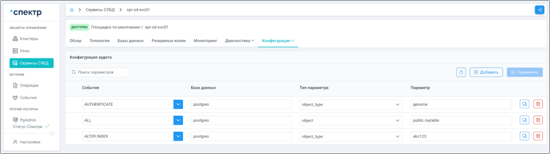Image resolution: width=550 pixels, height=154 pixels.
Task: Expand the ALTER INDEX event dropdown
Action: click(x=178, y=136)
